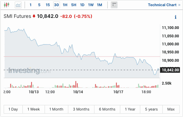Select the 1D interval
This screenshot has height=117, width=183.
[x=82, y=5]
